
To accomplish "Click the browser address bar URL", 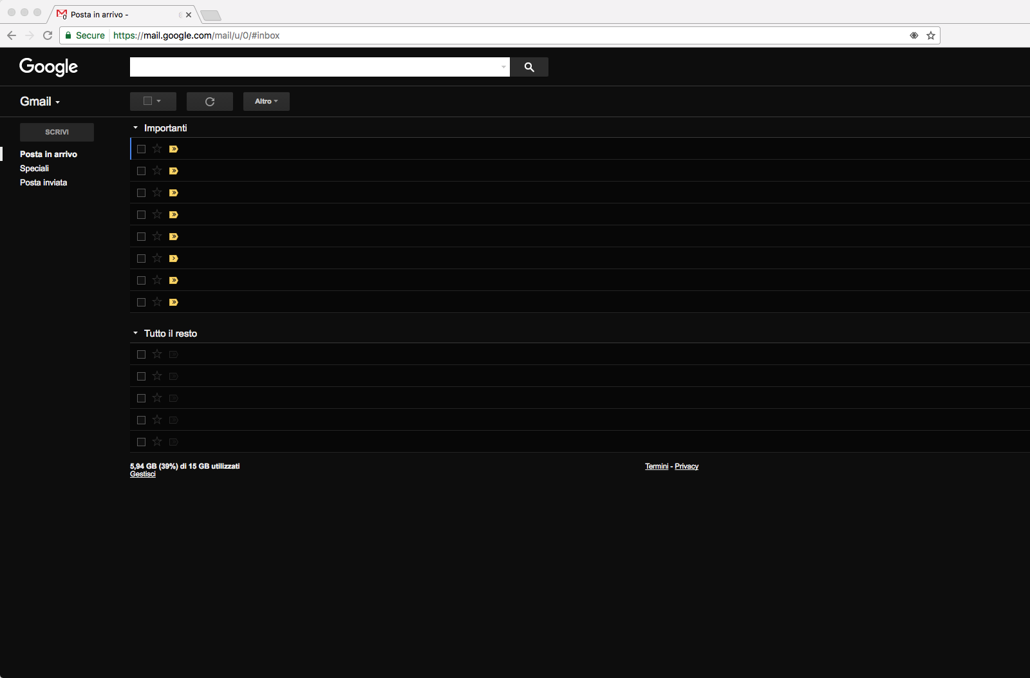I will click(x=196, y=35).
